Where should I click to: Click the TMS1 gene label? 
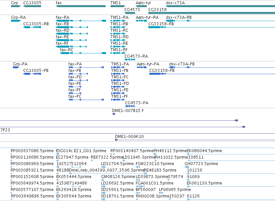click(x=116, y=3)
